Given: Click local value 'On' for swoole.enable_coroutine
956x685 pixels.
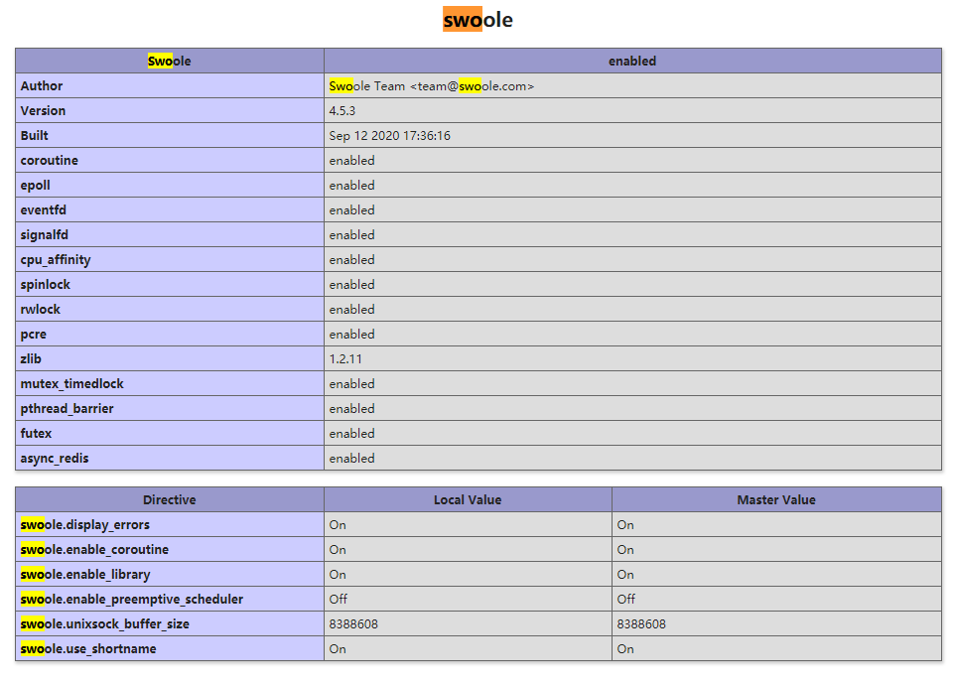Looking at the screenshot, I should tap(338, 550).
